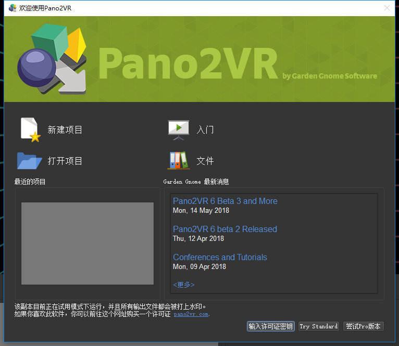This screenshot has width=399, height=346.
Task: Visit the pano2vr.com purchase link
Action: point(191,314)
